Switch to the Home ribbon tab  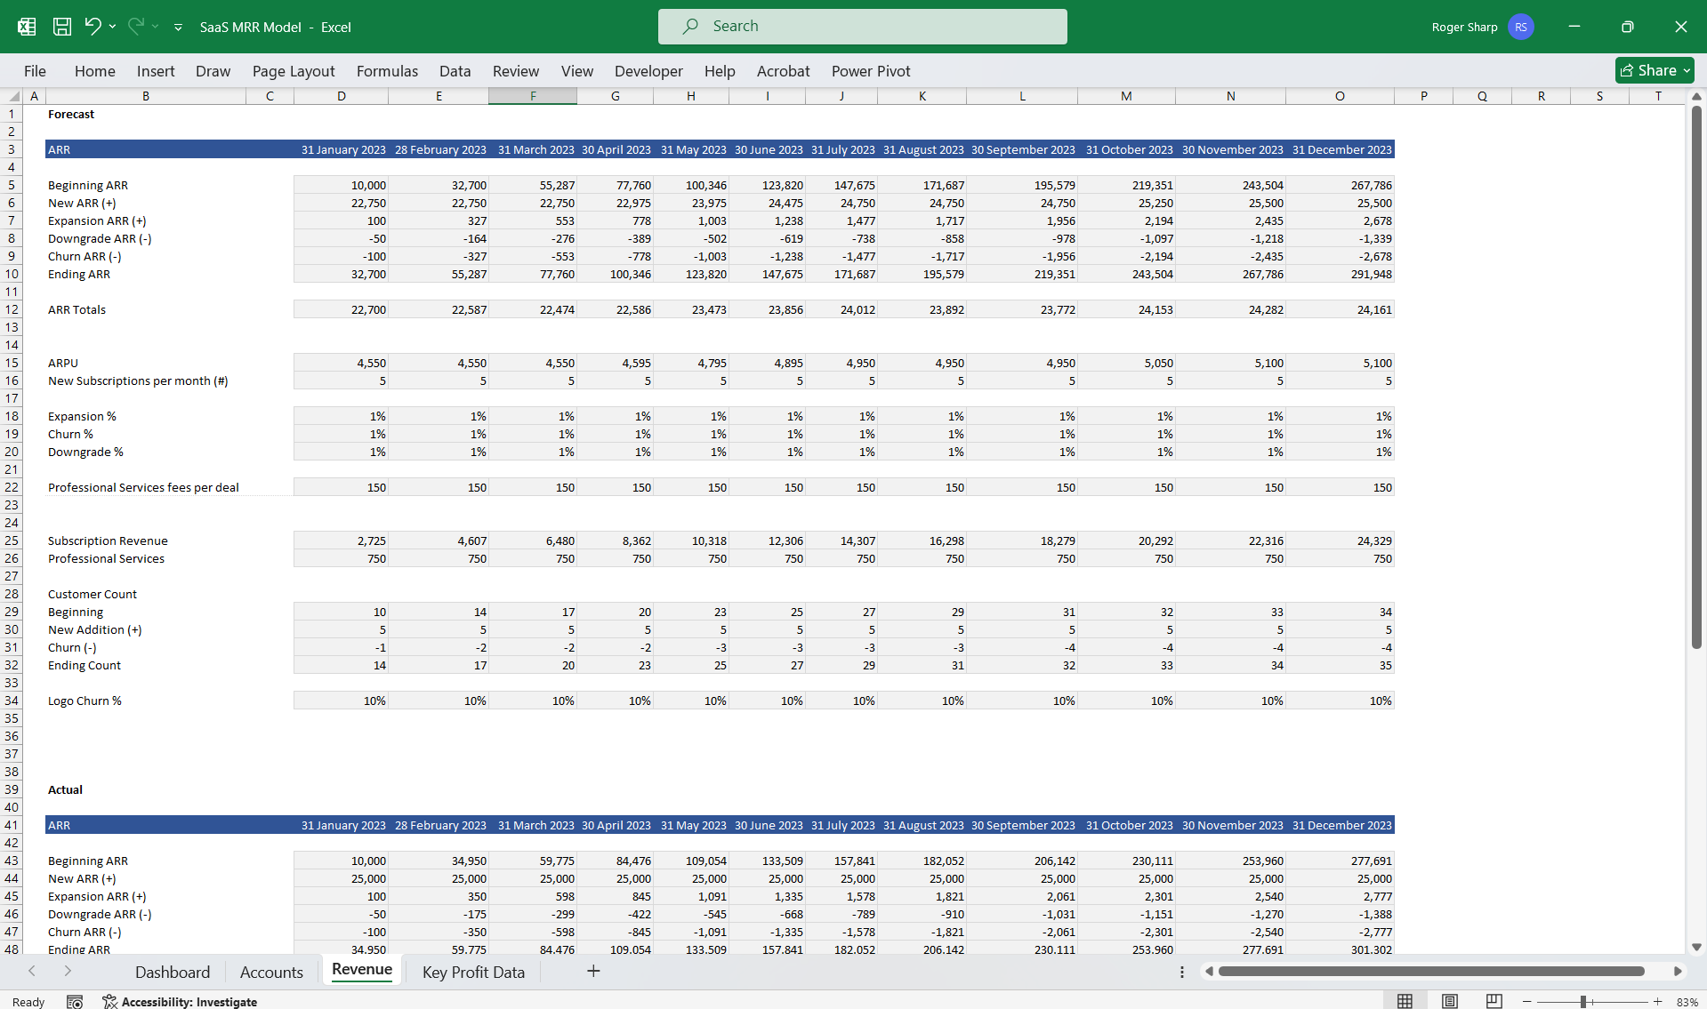[95, 71]
